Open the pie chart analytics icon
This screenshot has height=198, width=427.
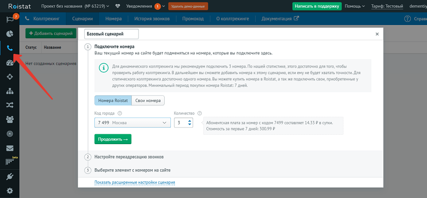(10, 34)
